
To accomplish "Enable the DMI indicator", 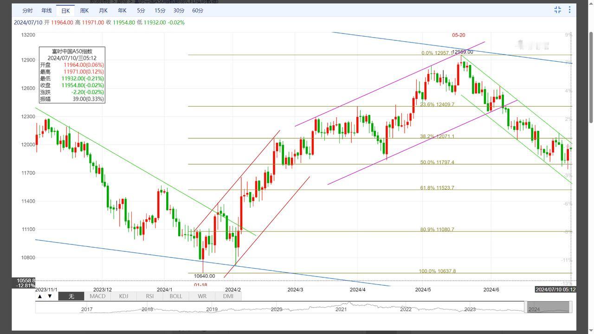I will [x=228, y=296].
